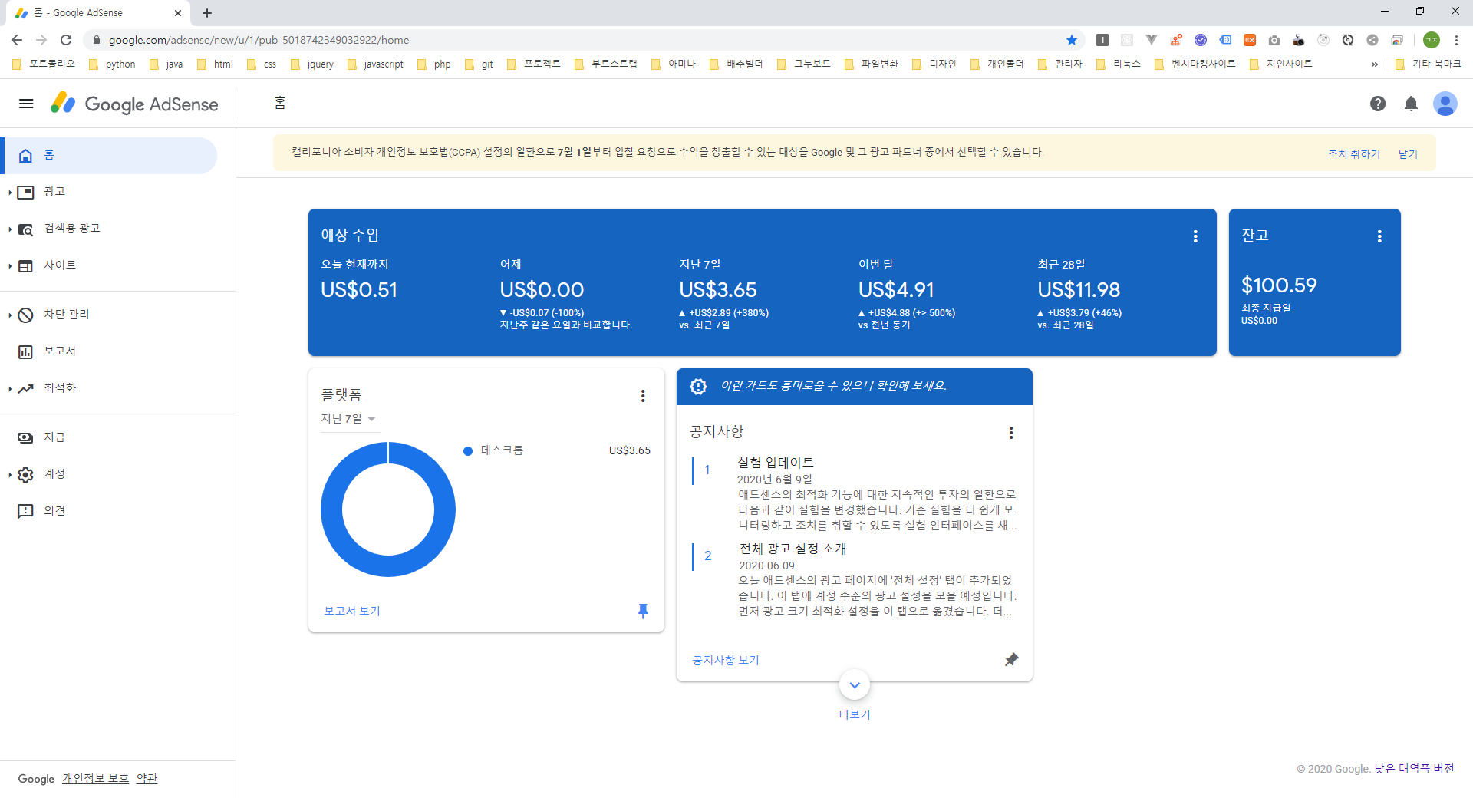Open Chrome three-dot menu
This screenshot has height=798, width=1473.
click(1456, 40)
